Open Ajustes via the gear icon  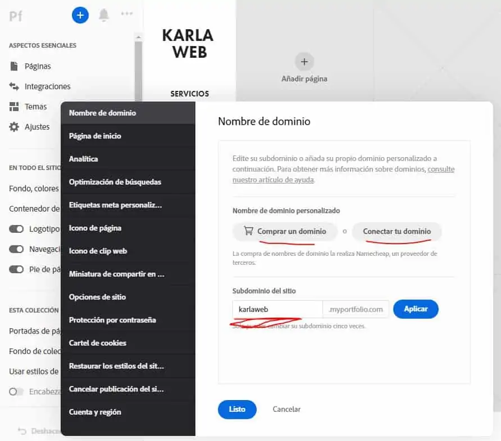pos(13,127)
